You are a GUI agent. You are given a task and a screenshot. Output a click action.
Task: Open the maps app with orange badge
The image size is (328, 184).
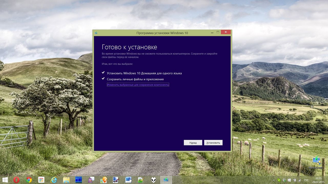click(104, 180)
